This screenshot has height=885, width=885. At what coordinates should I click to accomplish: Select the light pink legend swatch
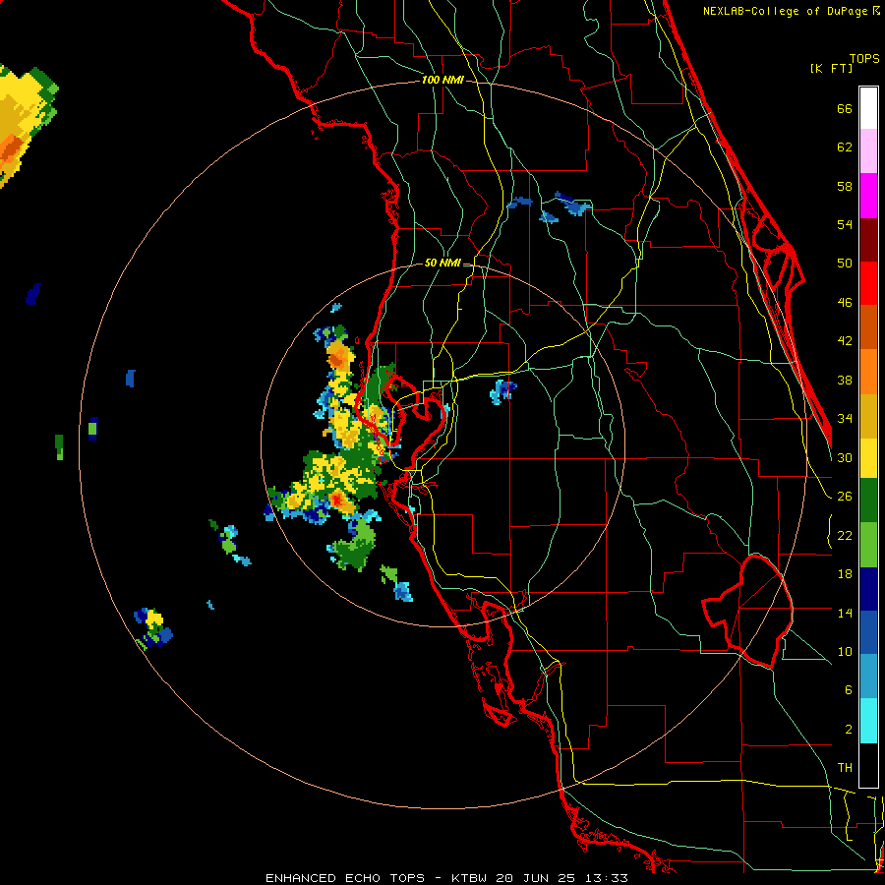[868, 150]
